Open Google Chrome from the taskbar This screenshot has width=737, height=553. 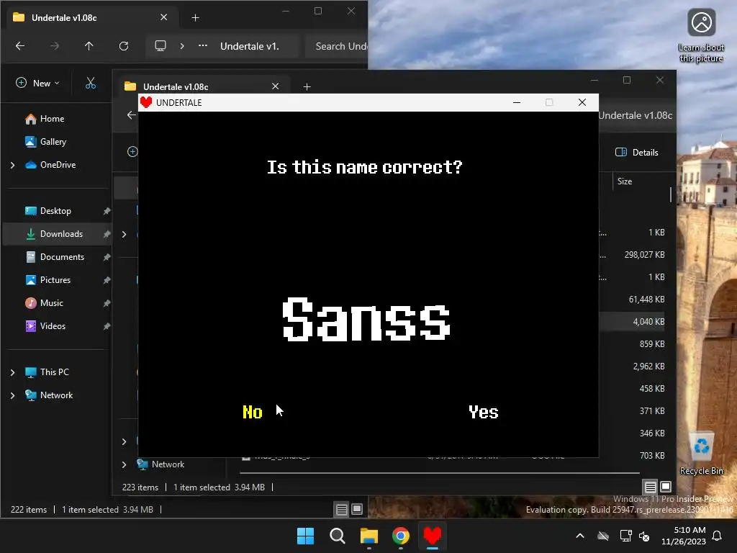point(401,536)
